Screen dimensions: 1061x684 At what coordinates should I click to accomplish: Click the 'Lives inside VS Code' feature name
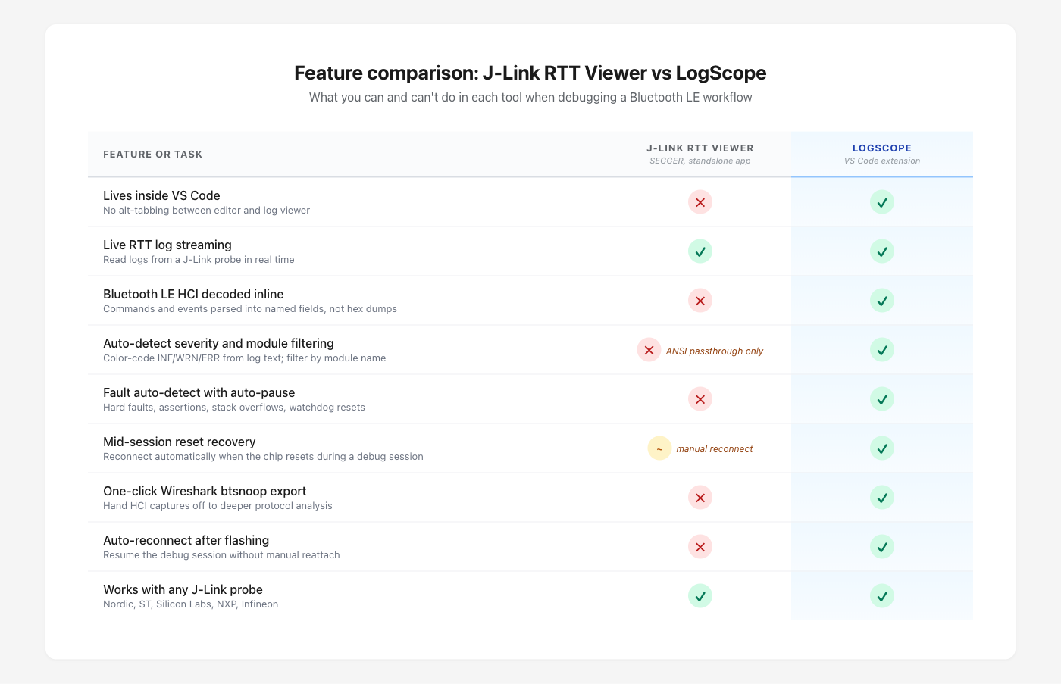[x=161, y=195]
